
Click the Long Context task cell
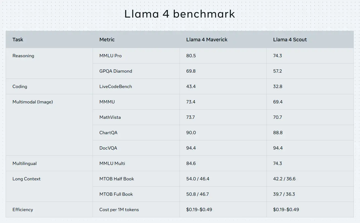[x=49, y=187]
